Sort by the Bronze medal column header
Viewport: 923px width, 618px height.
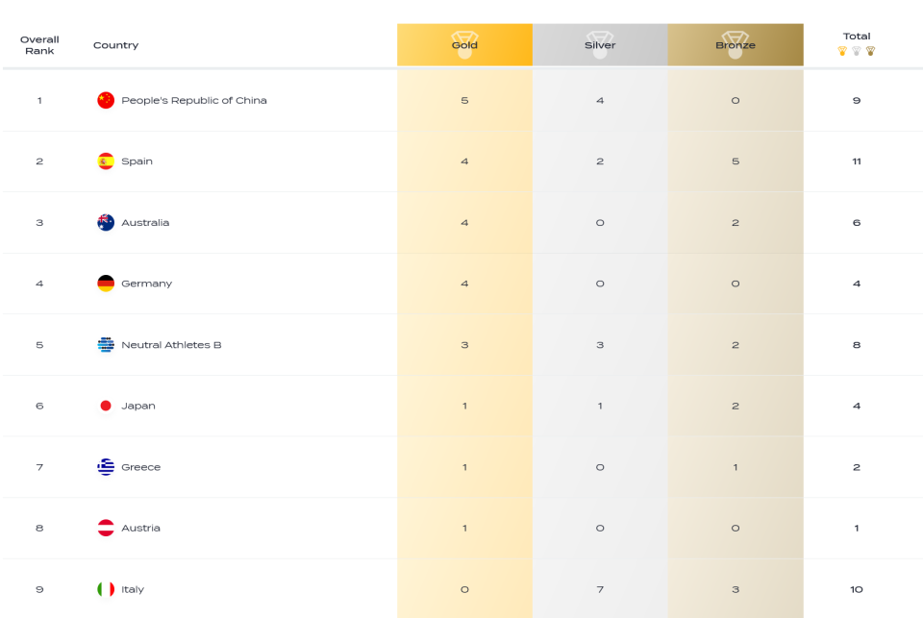pyautogui.click(x=736, y=45)
